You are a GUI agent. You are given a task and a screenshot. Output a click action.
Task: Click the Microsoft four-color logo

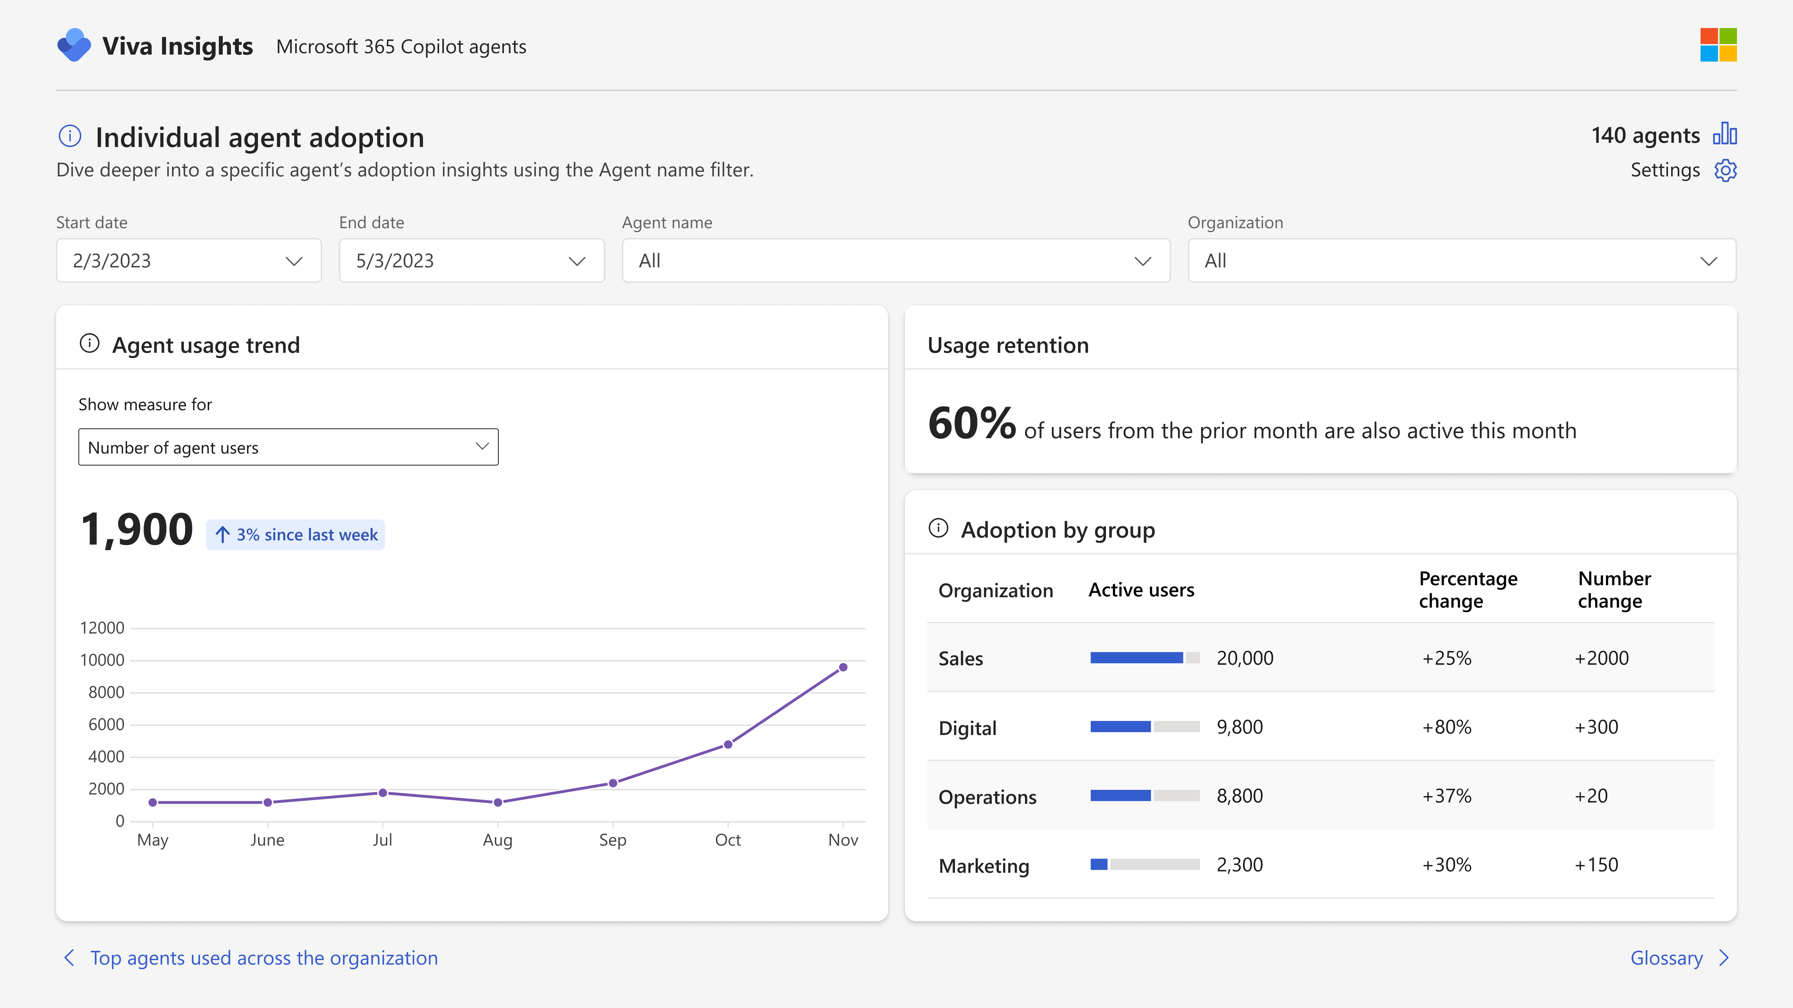1718,45
